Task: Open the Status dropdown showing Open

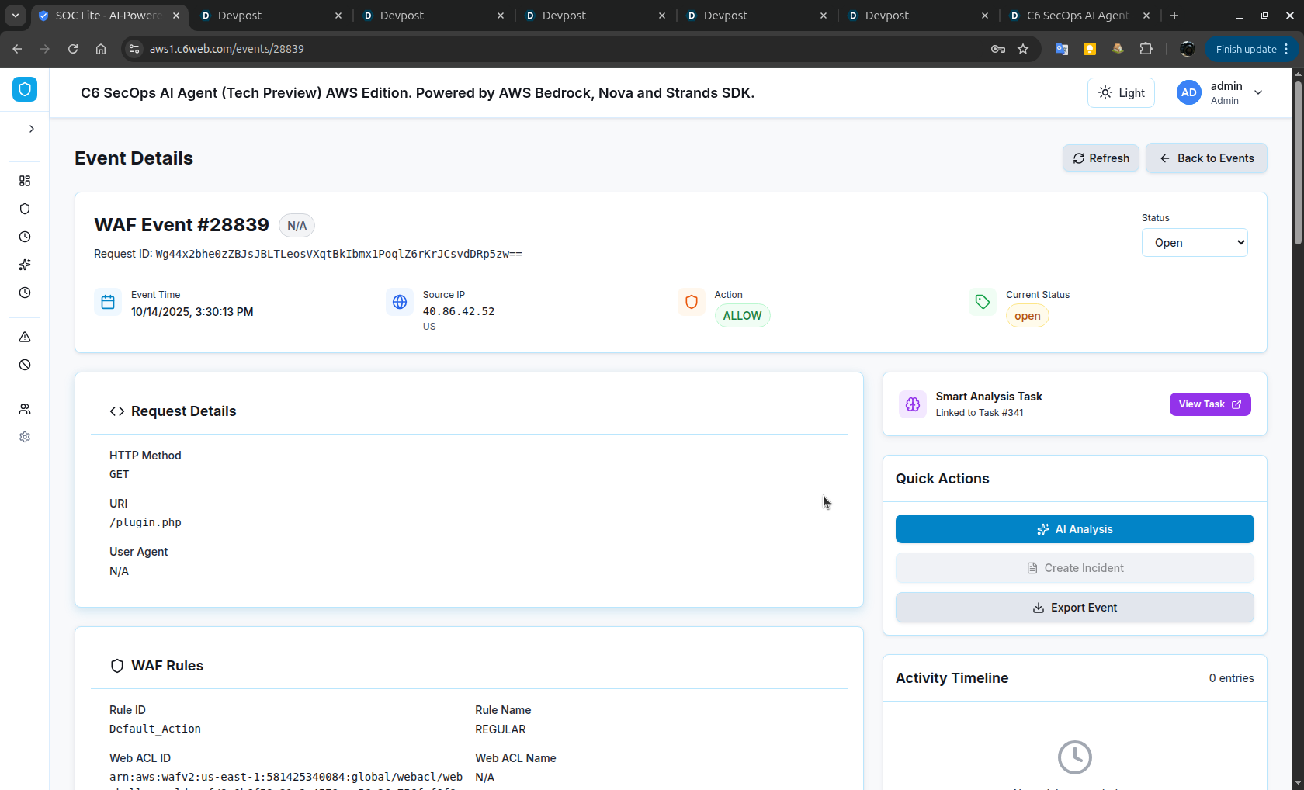Action: point(1195,243)
